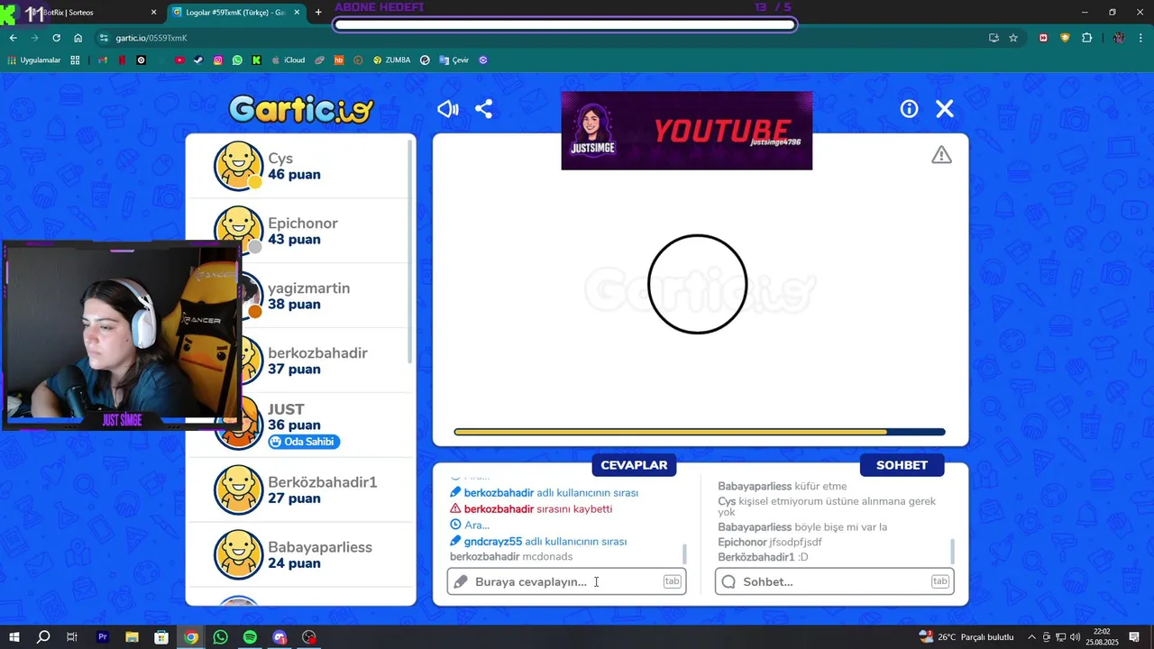Open the Uygulamalar apps shortcut
1154x649 pixels.
33,60
